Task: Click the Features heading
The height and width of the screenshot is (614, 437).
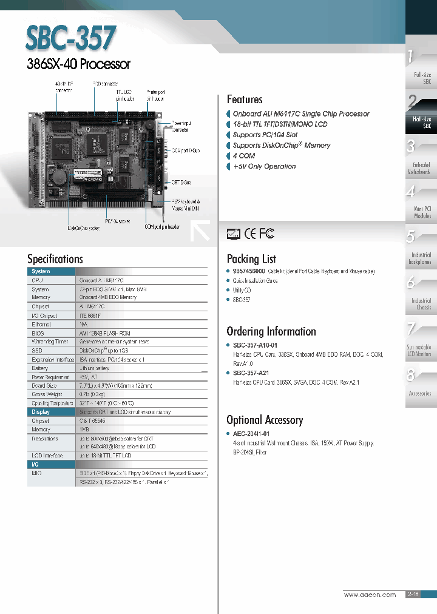Action: coord(245,100)
